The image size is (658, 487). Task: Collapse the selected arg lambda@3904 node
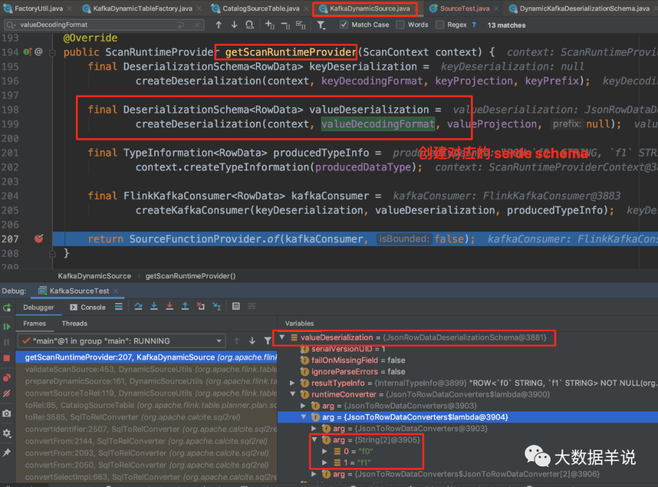click(304, 417)
